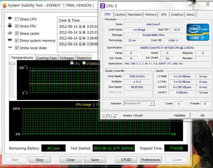Disable Stress system memory checkbox
Viewport: 213px width, 168px height.
point(17,40)
